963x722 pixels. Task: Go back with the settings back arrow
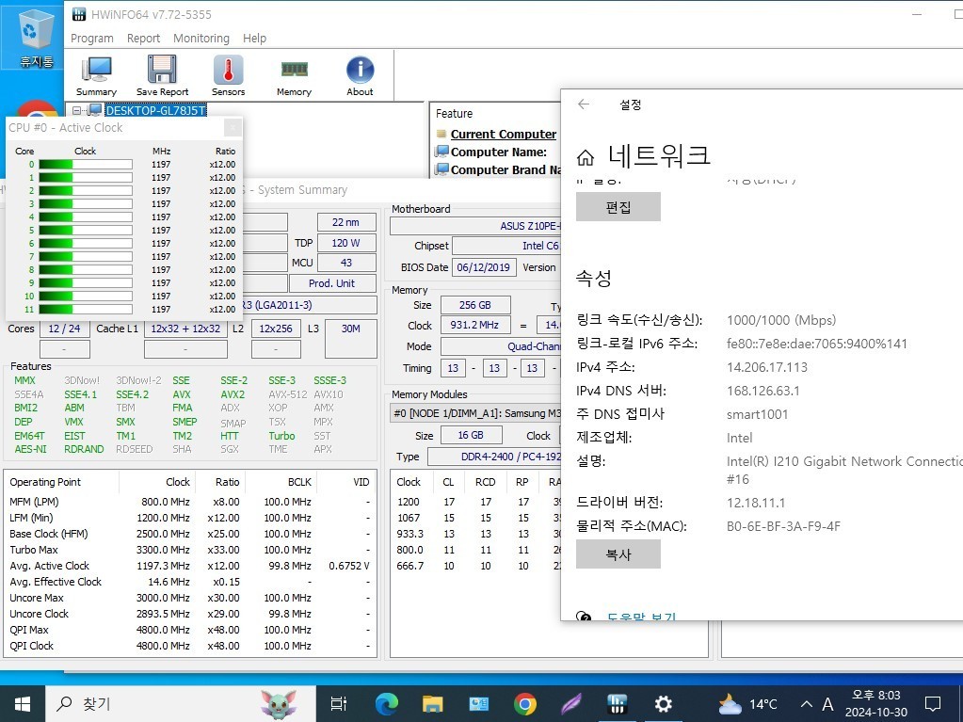[584, 104]
